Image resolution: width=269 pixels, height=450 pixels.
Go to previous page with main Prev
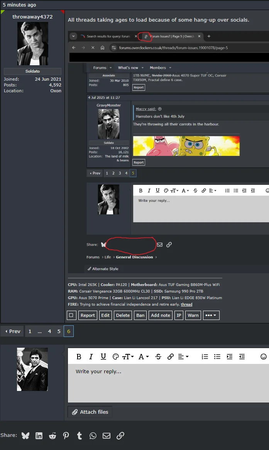click(12, 331)
